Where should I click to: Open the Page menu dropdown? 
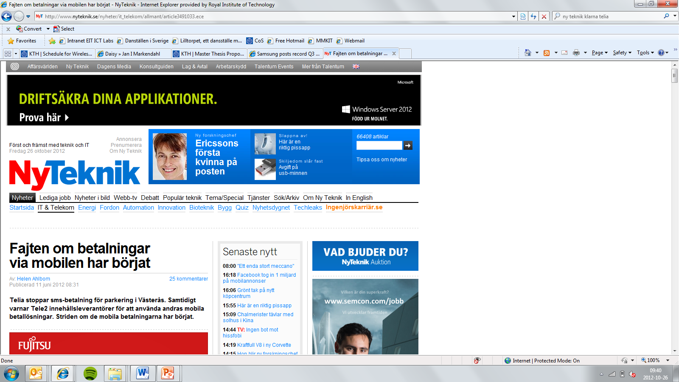tap(600, 53)
